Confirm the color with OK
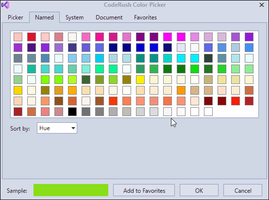The width and height of the screenshot is (269, 200). click(x=199, y=190)
